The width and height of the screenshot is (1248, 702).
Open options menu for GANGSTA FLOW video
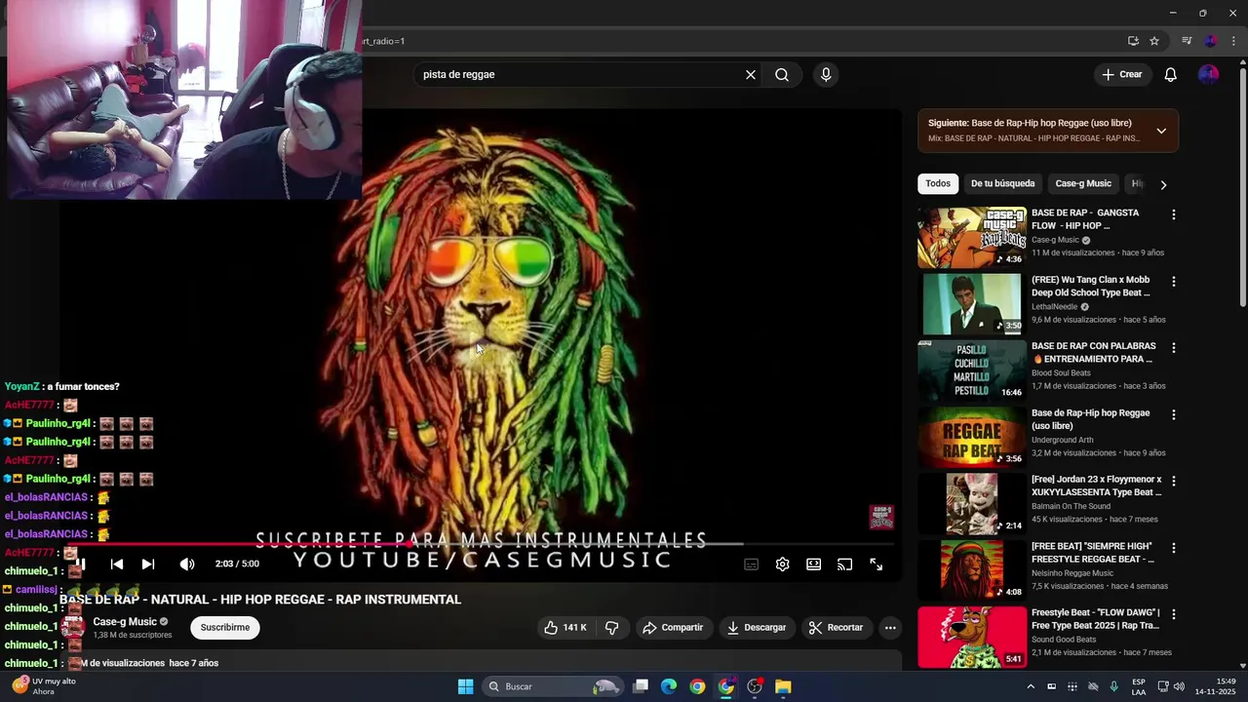(1174, 214)
